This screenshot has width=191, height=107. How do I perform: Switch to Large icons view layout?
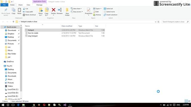pos(189,101)
